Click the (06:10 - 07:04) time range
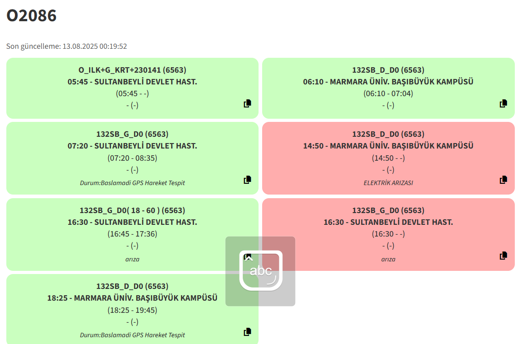The height and width of the screenshot is (344, 532). point(388,93)
